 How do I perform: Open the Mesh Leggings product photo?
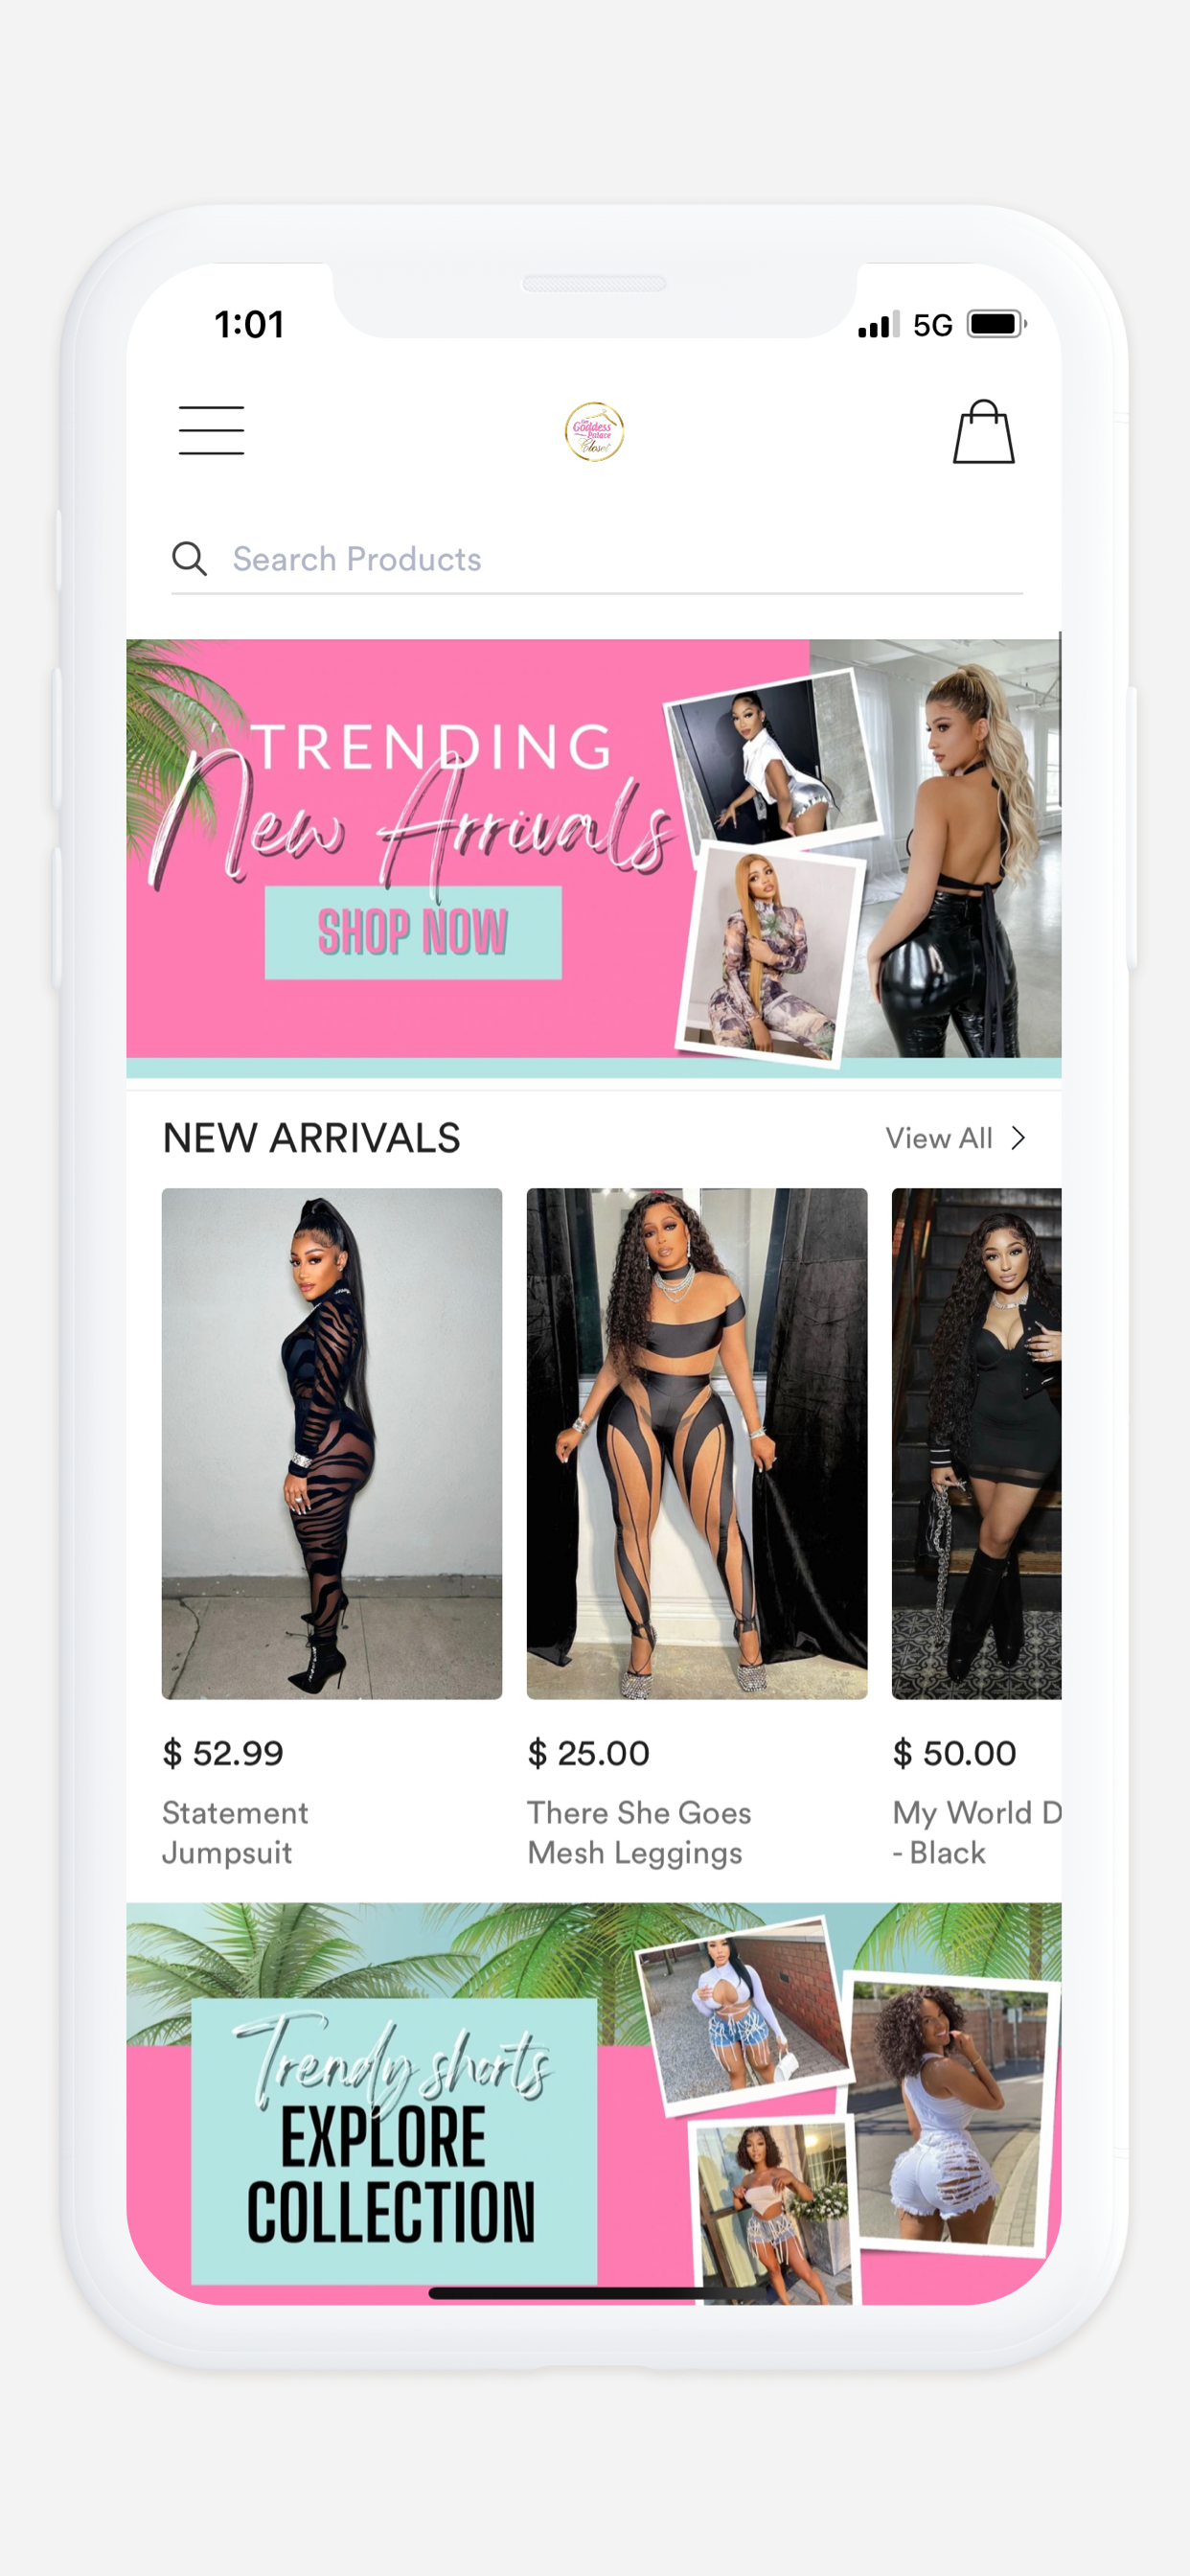pyautogui.click(x=697, y=1443)
